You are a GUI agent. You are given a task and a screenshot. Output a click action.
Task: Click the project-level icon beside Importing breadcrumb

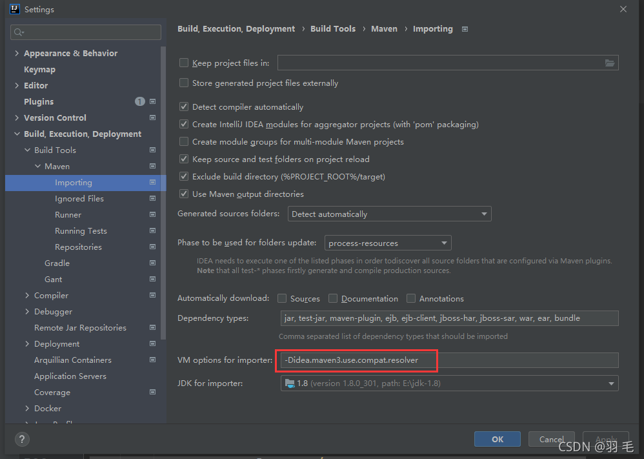(x=465, y=29)
